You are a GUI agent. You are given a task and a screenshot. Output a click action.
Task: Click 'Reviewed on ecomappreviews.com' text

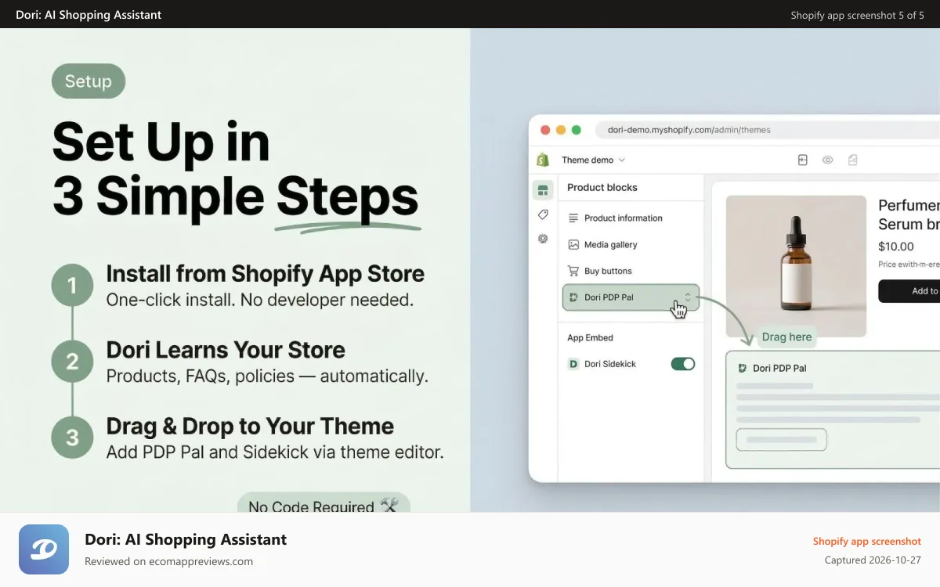point(168,561)
